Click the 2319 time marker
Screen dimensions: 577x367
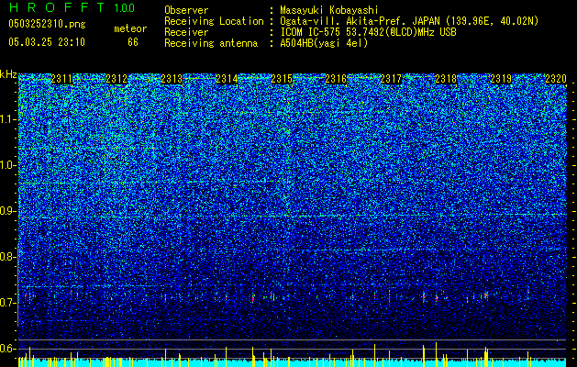click(x=501, y=79)
